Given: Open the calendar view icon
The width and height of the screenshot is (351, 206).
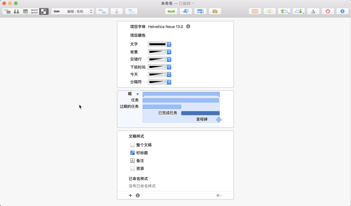Looking at the screenshot, I should [x=25, y=11].
